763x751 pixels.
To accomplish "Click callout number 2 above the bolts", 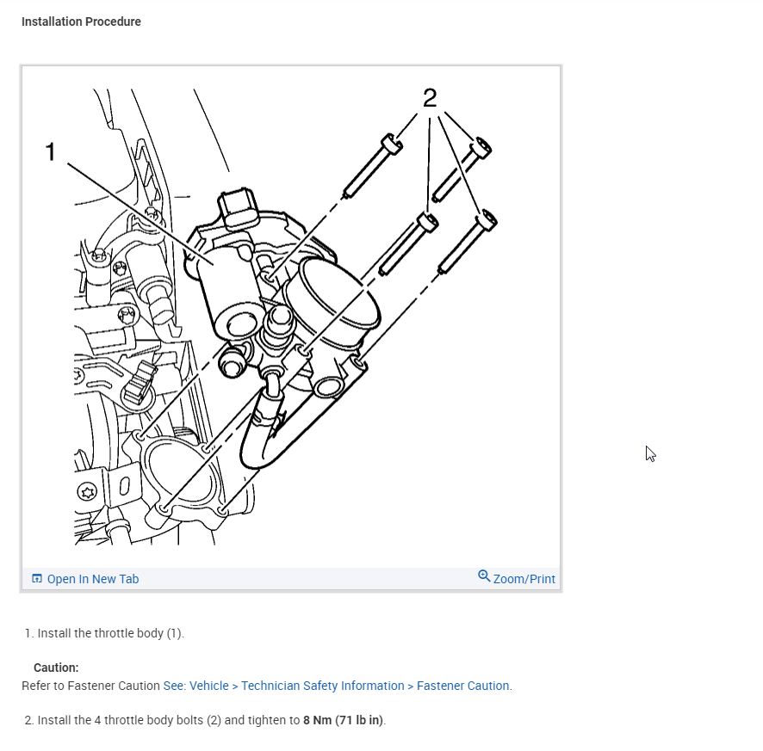I will 430,98.
